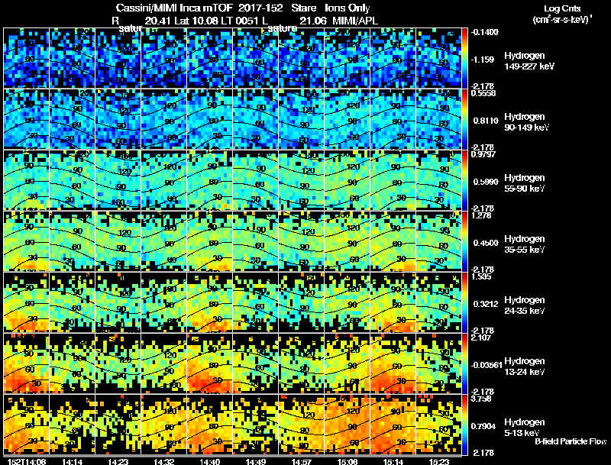The width and height of the screenshot is (611, 465).
Task: Select the '0.9797' colorbar value
Action: (483, 154)
